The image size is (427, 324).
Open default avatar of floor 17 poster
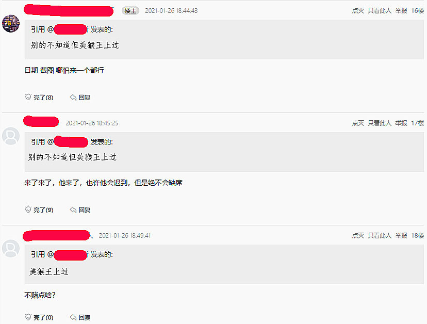point(11,136)
